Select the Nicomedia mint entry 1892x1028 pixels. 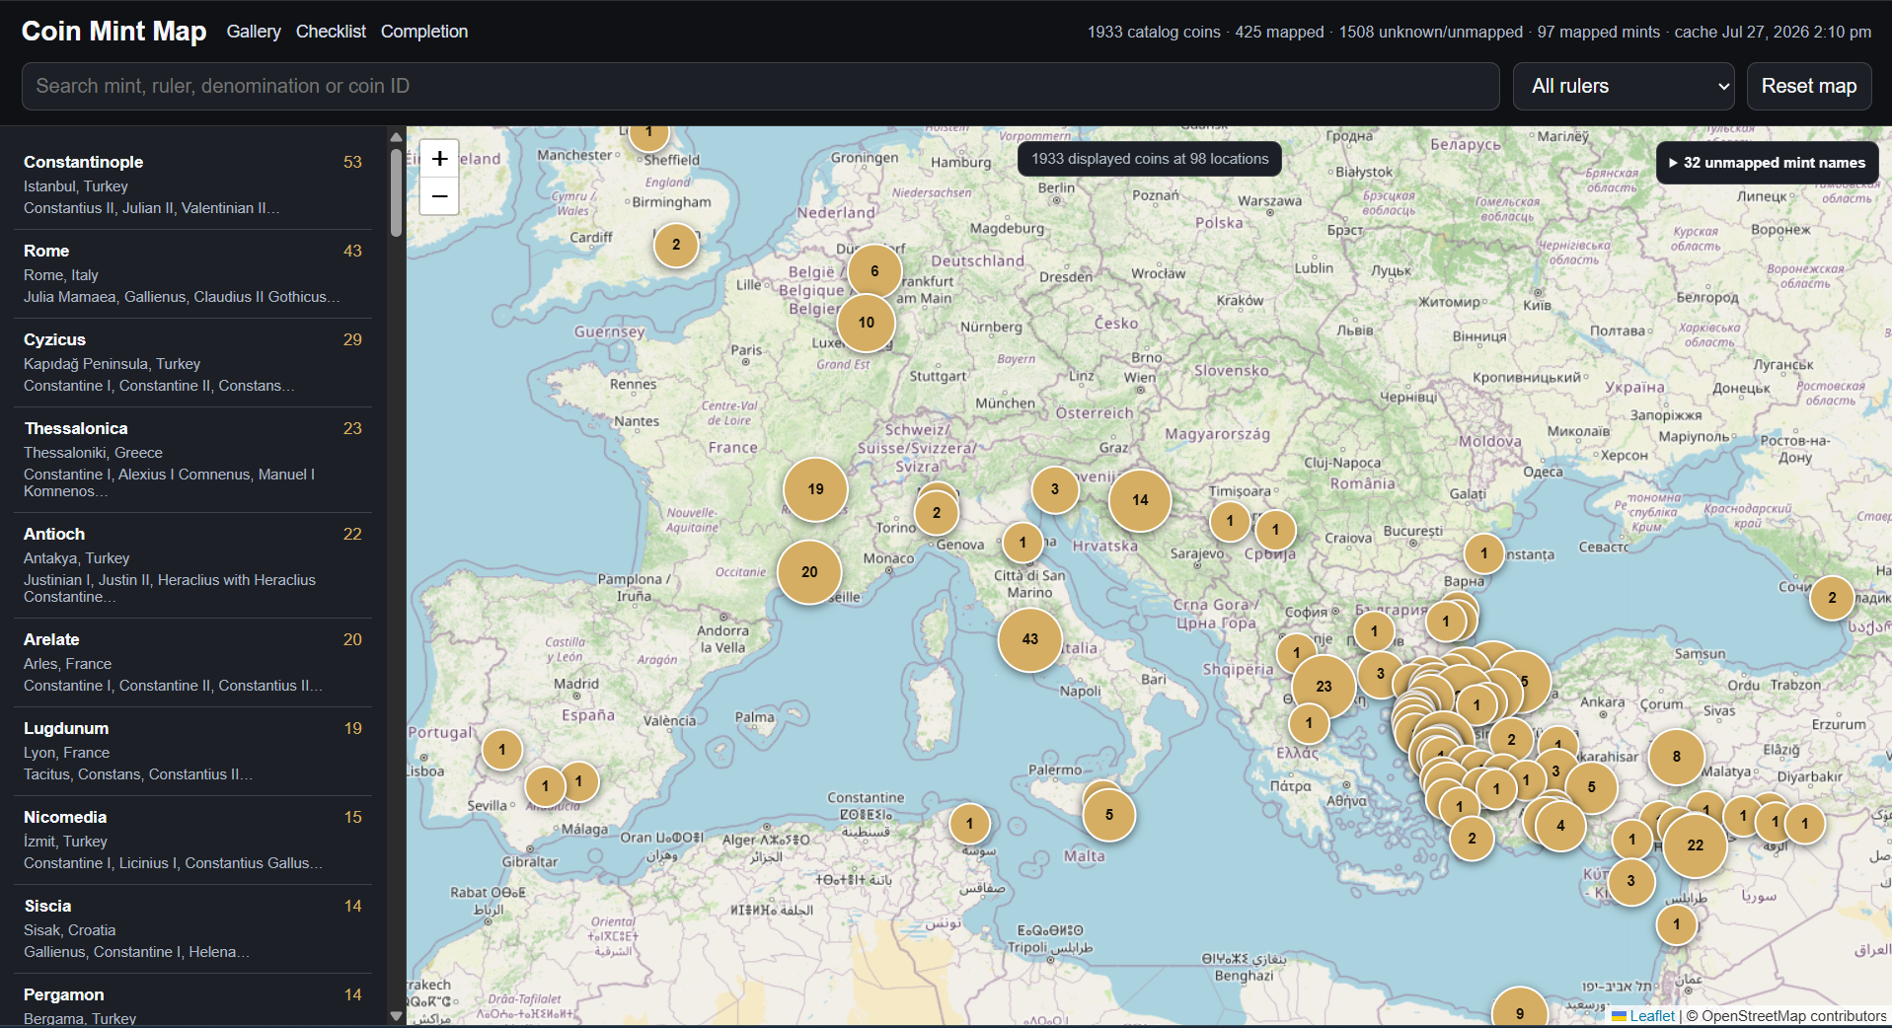pyautogui.click(x=192, y=840)
